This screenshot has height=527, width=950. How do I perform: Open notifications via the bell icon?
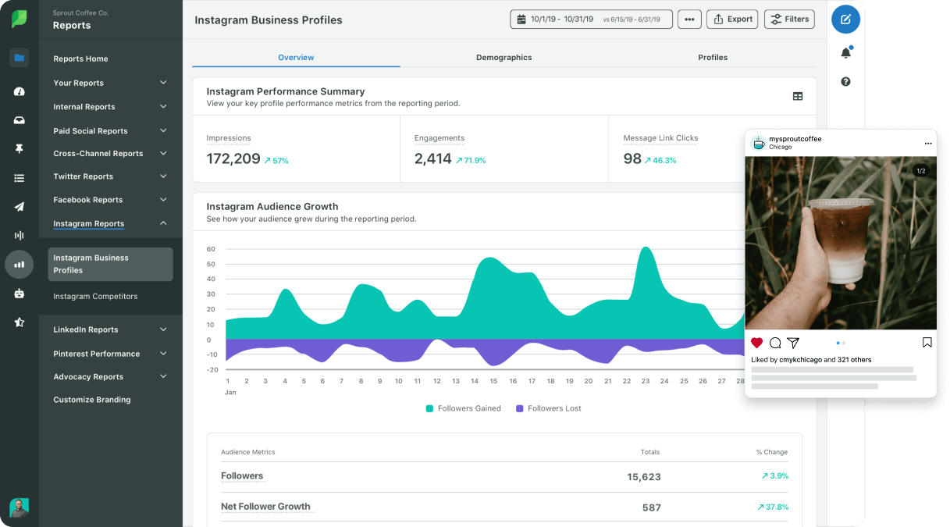coord(845,50)
